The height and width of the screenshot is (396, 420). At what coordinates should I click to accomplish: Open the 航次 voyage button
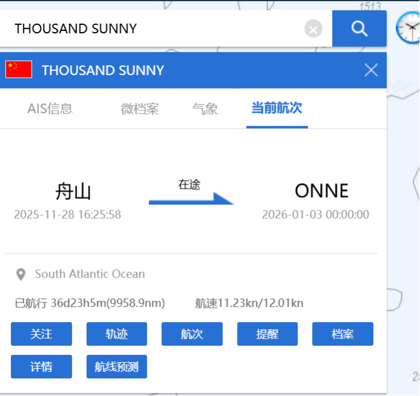pyautogui.click(x=192, y=334)
